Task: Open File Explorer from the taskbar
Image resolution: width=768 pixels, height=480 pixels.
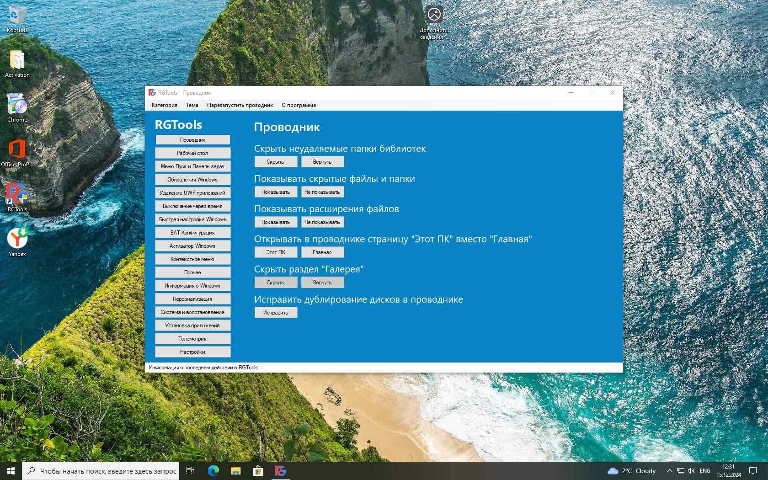Action: pyautogui.click(x=236, y=471)
